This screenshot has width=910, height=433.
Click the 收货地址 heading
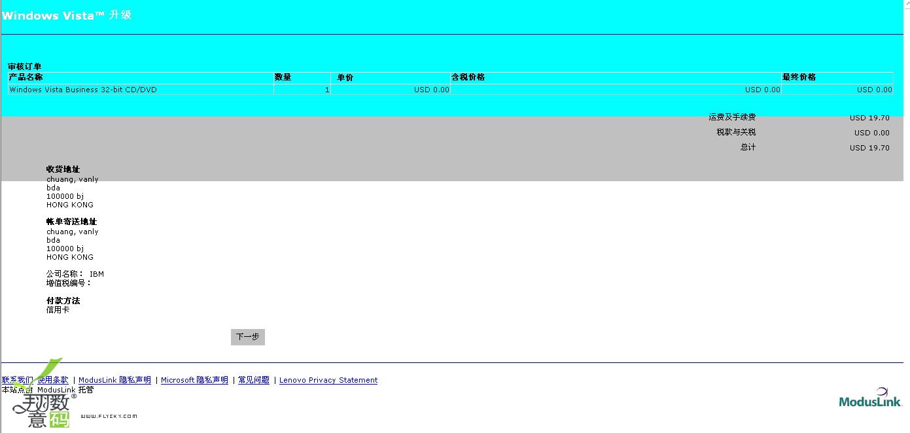(x=63, y=169)
